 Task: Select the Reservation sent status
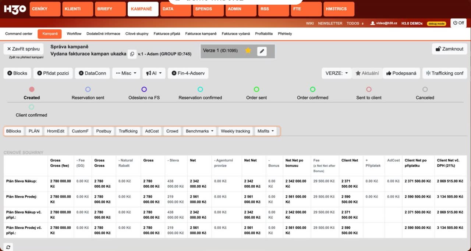click(88, 89)
